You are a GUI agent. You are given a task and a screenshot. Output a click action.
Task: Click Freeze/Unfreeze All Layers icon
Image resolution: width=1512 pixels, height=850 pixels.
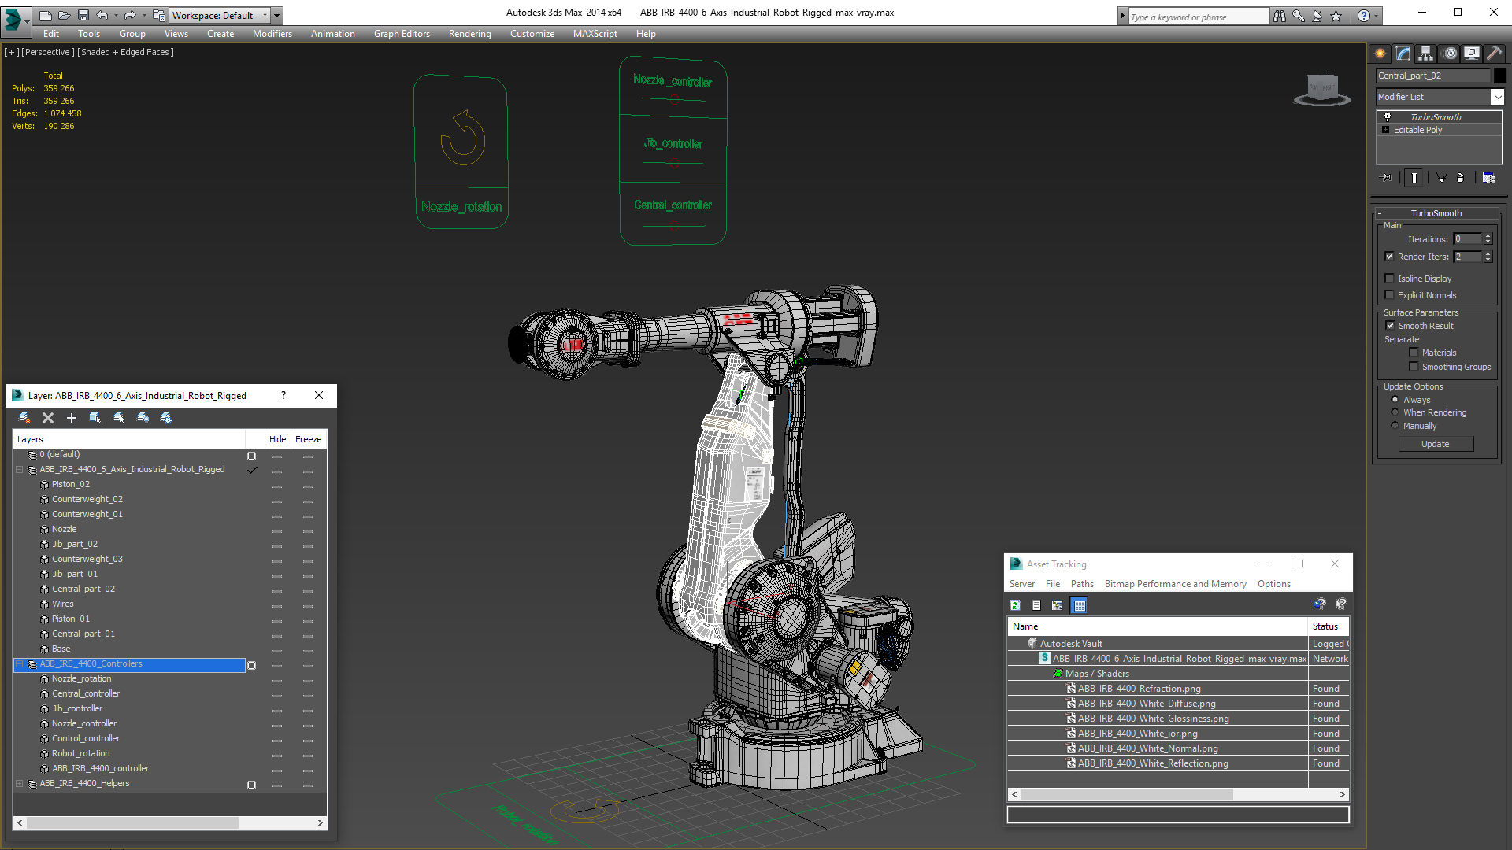[x=166, y=418]
